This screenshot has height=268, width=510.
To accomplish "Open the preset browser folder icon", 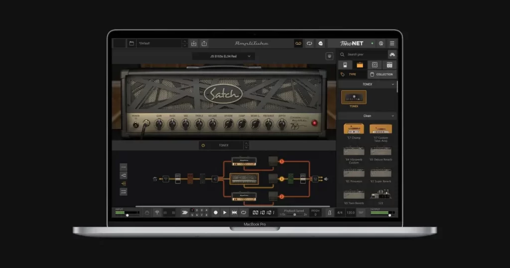I will 131,43.
